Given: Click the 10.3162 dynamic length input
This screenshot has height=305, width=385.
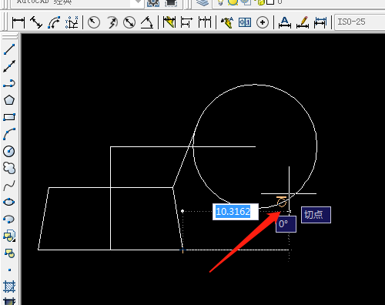Looking at the screenshot, I should [236, 212].
